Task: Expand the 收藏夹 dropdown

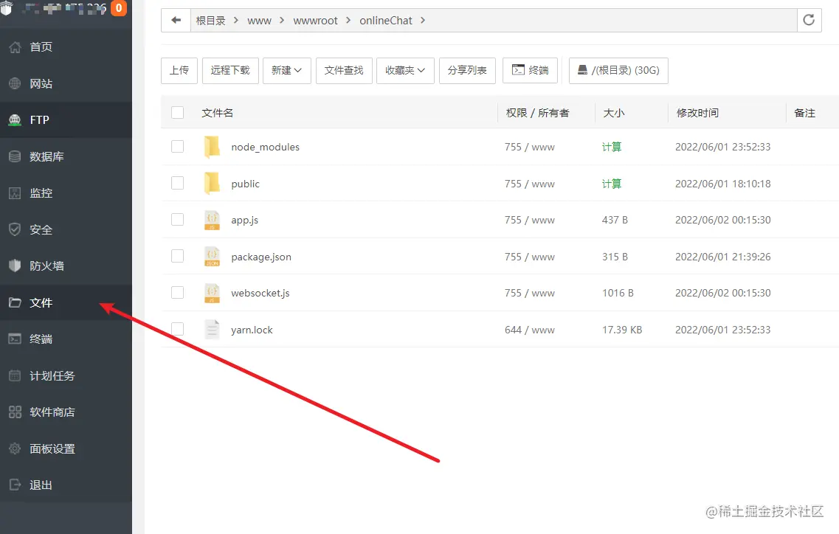Action: point(405,71)
